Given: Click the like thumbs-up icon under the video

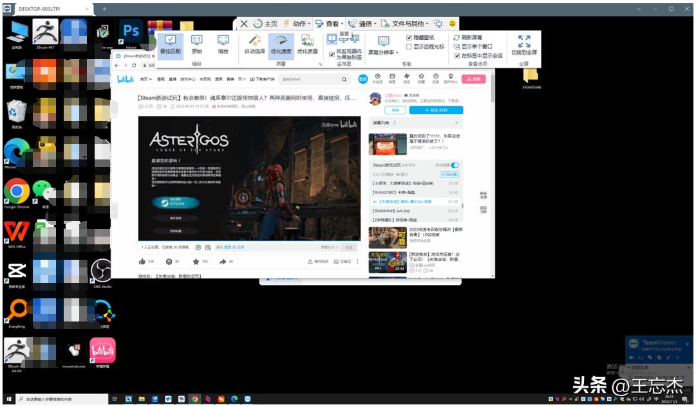Looking at the screenshot, I should click(x=142, y=262).
